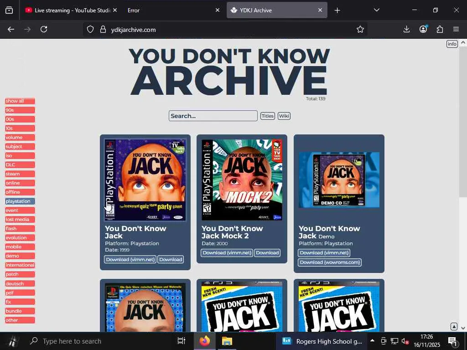467x350 pixels.
Task: Click the ydkjarchive.com address bar
Action: pos(225,30)
